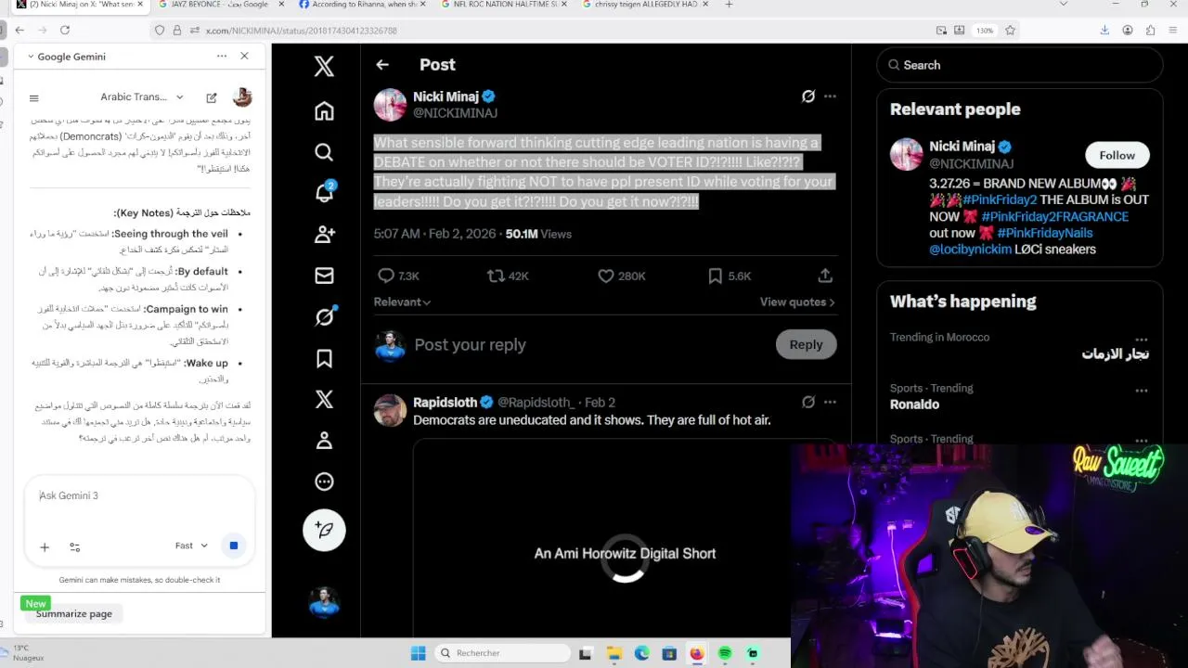The width and height of the screenshot is (1188, 668).
Task: Open Nicki Minaj's profile picture on post
Action: point(390,105)
